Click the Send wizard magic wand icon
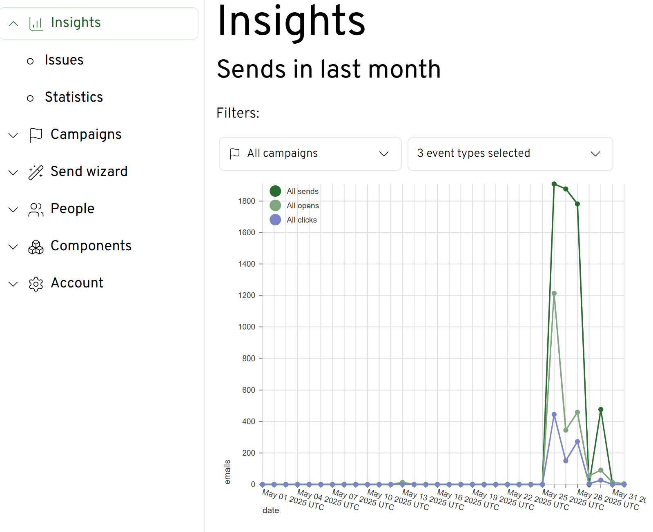 36,172
